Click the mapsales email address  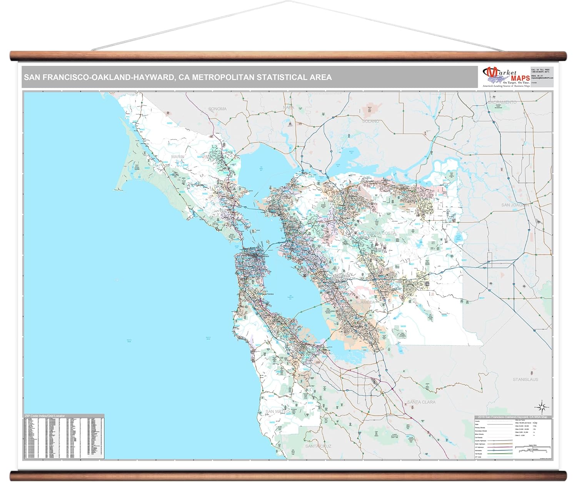[x=542, y=78]
